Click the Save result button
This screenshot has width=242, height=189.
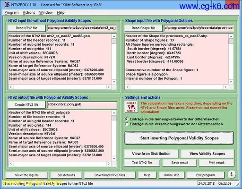click(x=180, y=163)
